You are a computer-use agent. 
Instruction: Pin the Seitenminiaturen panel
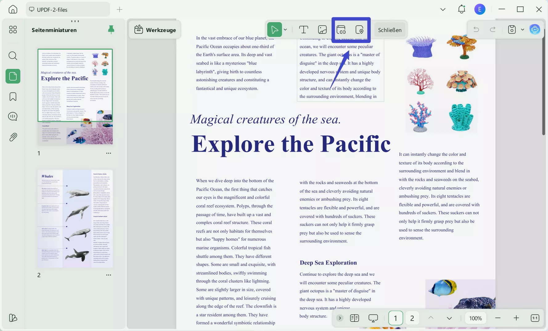(111, 30)
